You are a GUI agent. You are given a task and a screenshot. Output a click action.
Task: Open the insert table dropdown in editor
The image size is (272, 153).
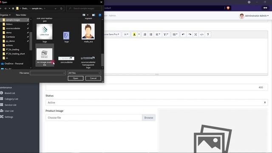click(175, 34)
